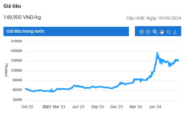The height and width of the screenshot is (114, 184).
Task: Click the Dec '23 axis label
Action: pyautogui.click(x=117, y=107)
